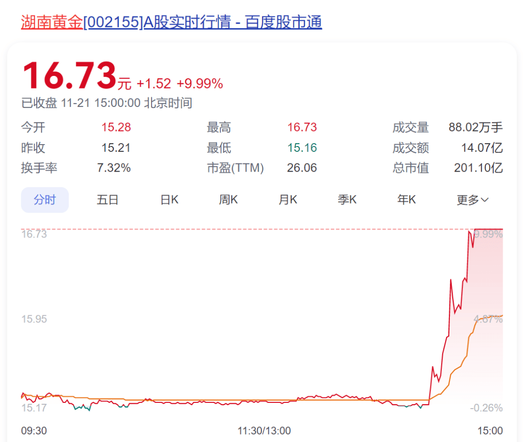Image resolution: width=523 pixels, height=442 pixels.
Task: Switch to the 五日 chart tab
Action: (108, 200)
